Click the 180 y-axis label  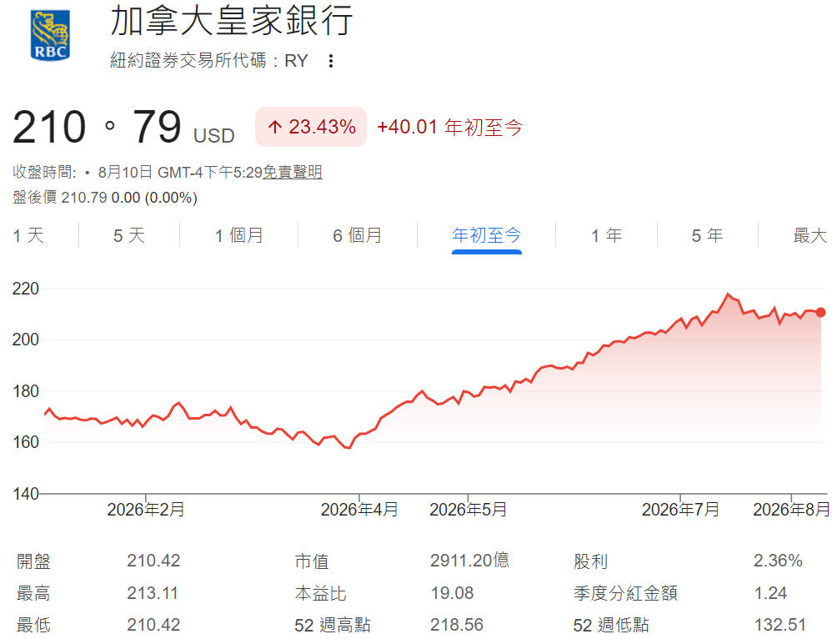pos(26,391)
